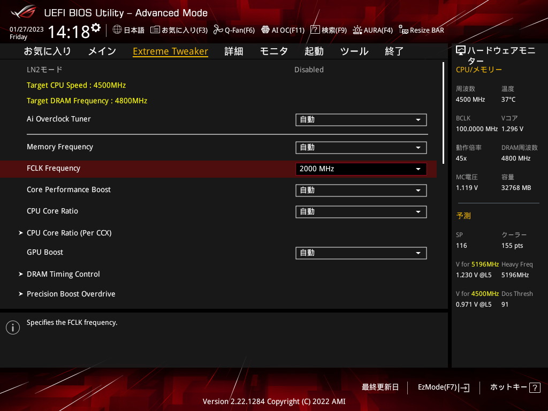Click the 45x 動作倍率 value

click(461, 158)
